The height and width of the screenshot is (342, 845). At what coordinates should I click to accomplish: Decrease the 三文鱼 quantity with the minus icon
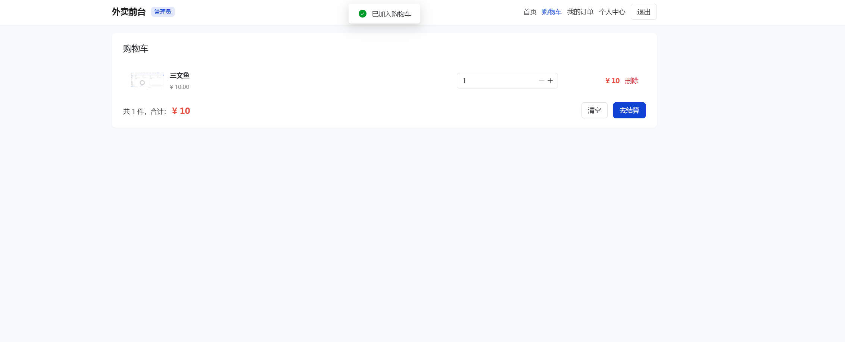tap(541, 81)
